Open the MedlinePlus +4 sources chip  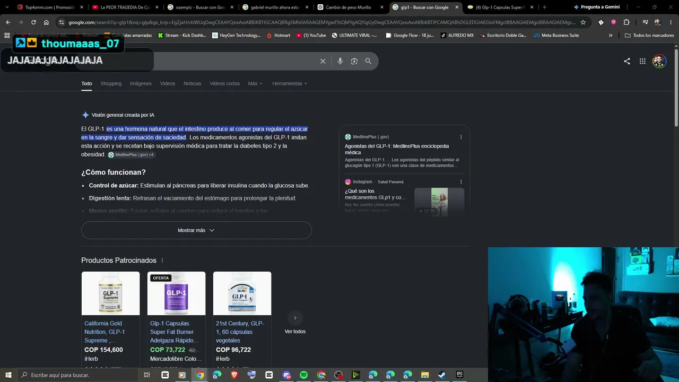[131, 155]
